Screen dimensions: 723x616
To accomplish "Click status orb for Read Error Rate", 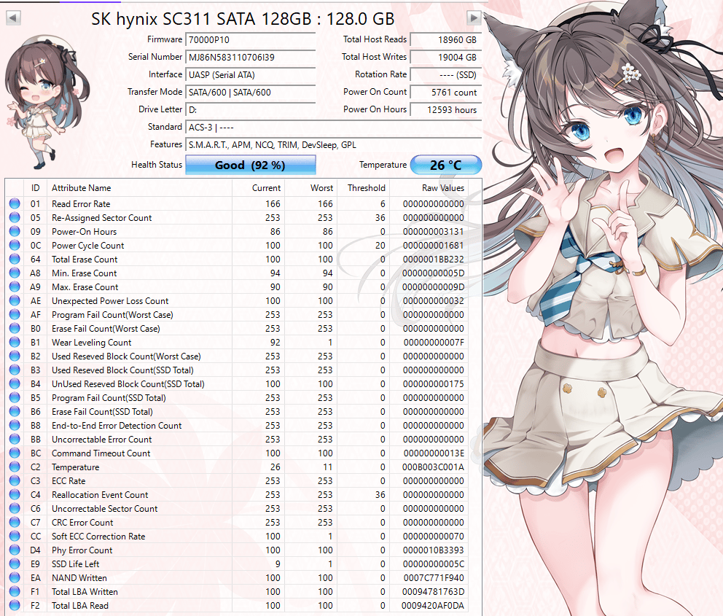I will 15,203.
